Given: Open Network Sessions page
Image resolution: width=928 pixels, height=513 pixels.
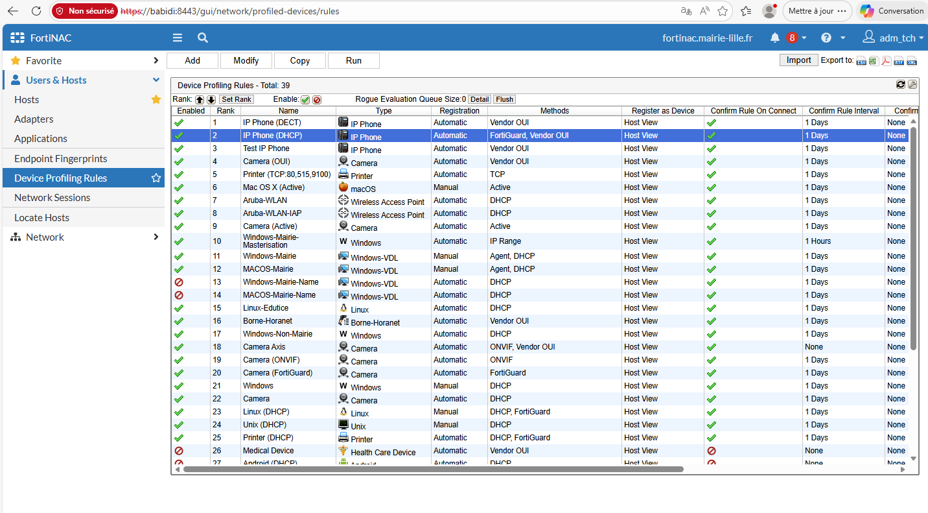Looking at the screenshot, I should tap(52, 197).
